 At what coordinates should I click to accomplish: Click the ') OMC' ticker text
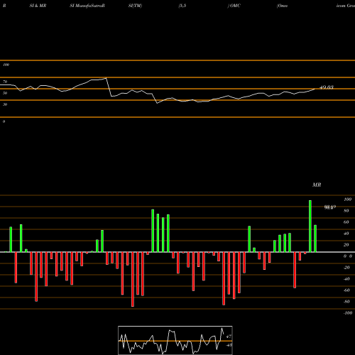tap(234, 6)
